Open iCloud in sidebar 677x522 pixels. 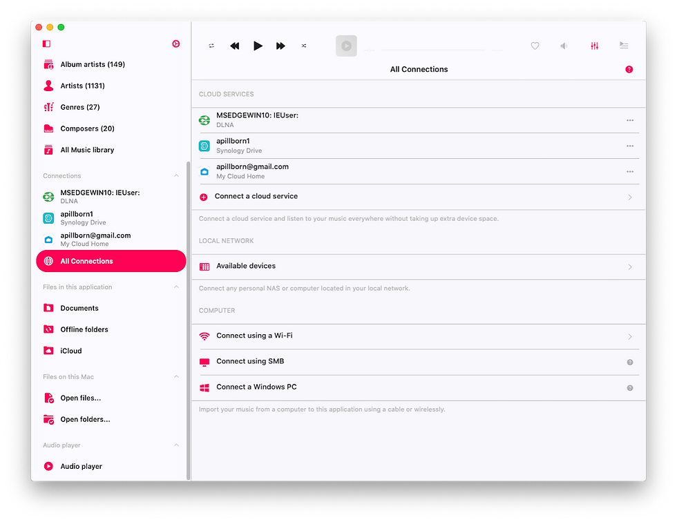tap(111, 351)
